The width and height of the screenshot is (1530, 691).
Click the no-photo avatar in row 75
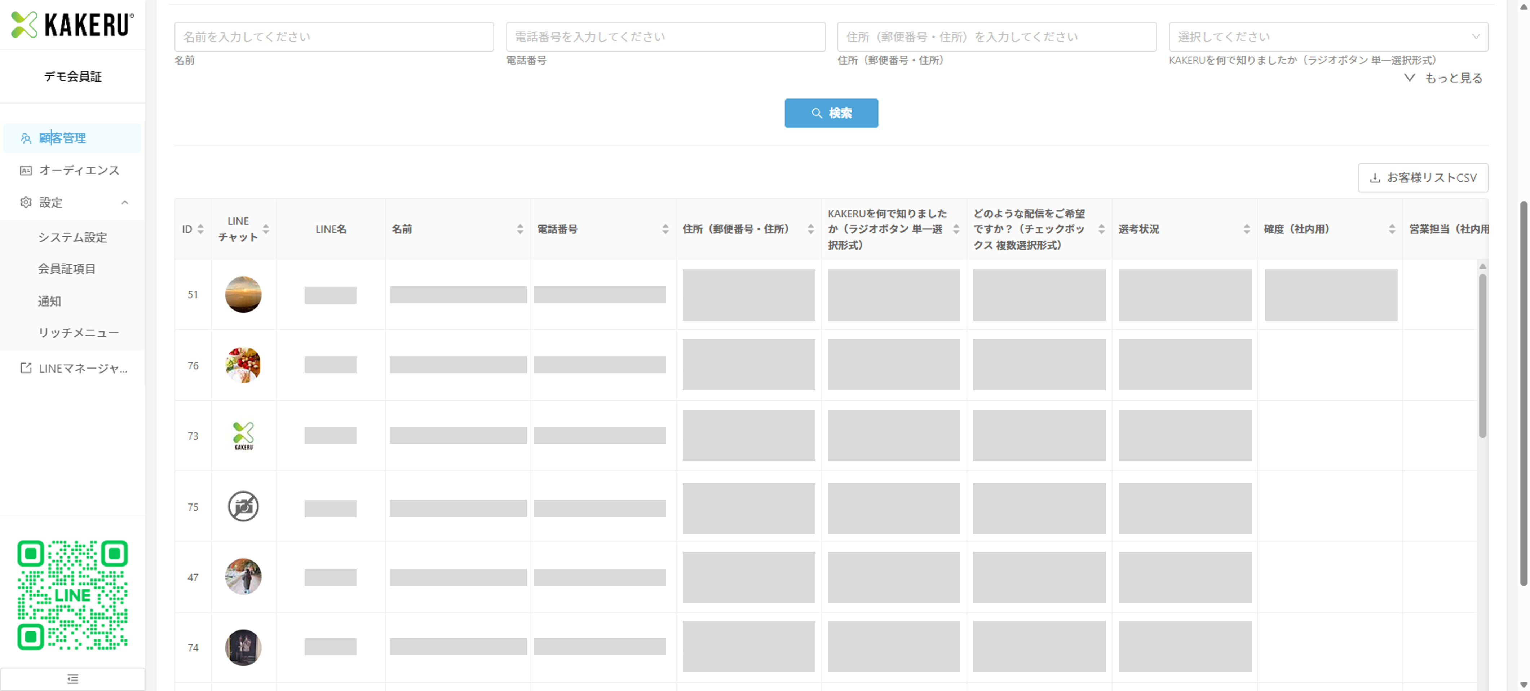[243, 506]
